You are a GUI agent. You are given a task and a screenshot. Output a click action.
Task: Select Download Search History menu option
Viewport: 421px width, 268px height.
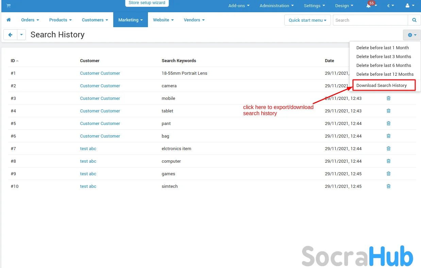coord(381,86)
